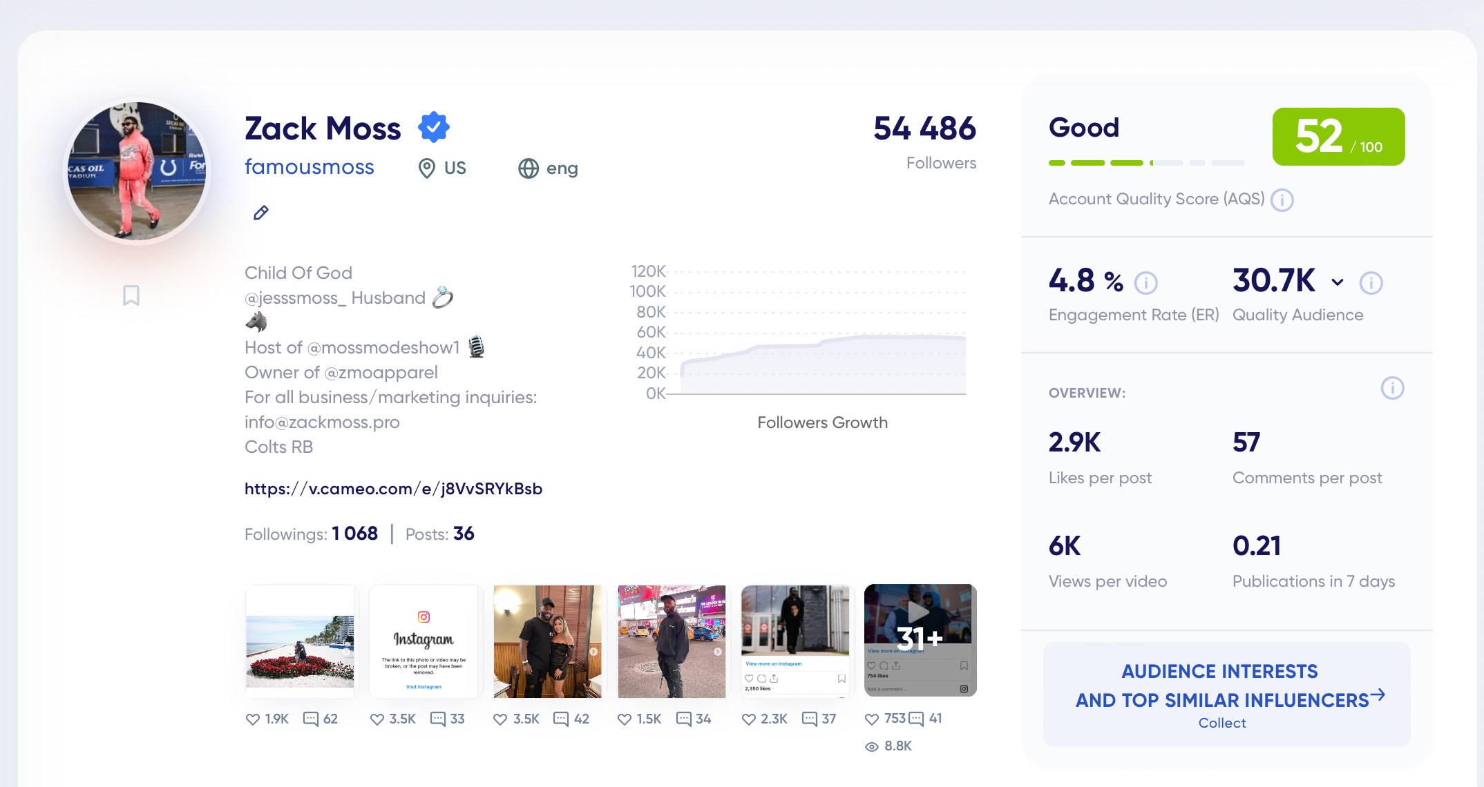
Task: Open Account Quality Score info icon
Action: [1282, 200]
